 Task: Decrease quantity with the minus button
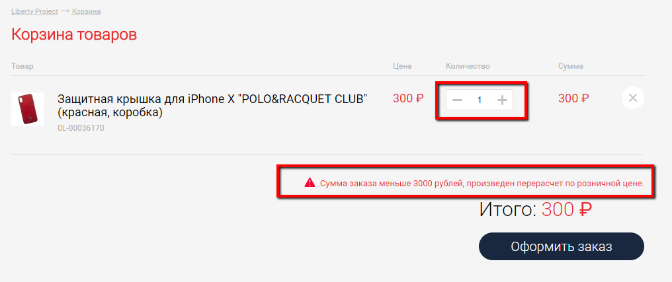[457, 100]
